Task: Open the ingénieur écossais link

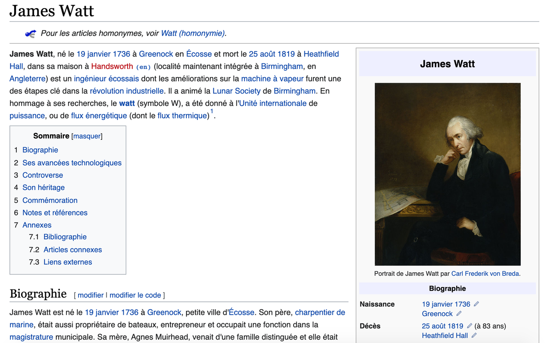Action: (x=106, y=79)
